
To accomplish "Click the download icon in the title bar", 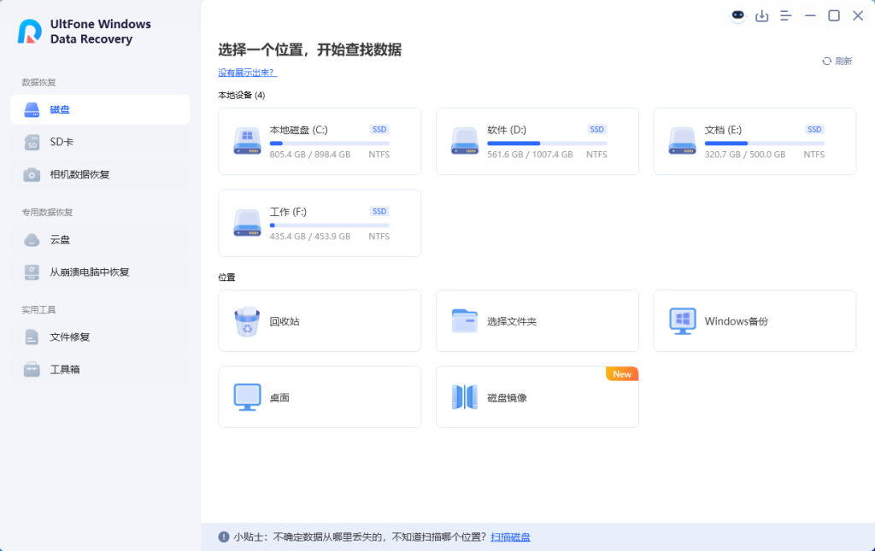I will tap(762, 15).
